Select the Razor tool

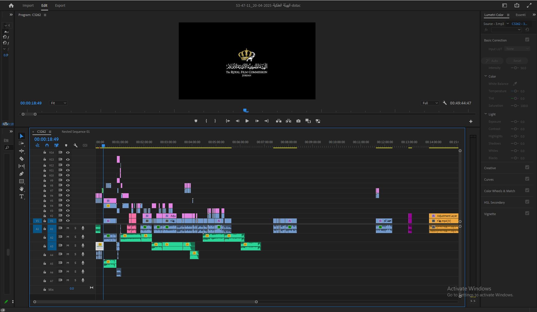[x=21, y=158]
